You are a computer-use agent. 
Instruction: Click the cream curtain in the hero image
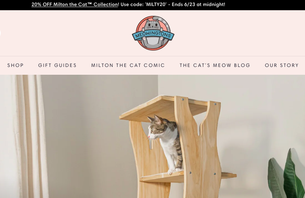pyautogui.click(x=25, y=136)
